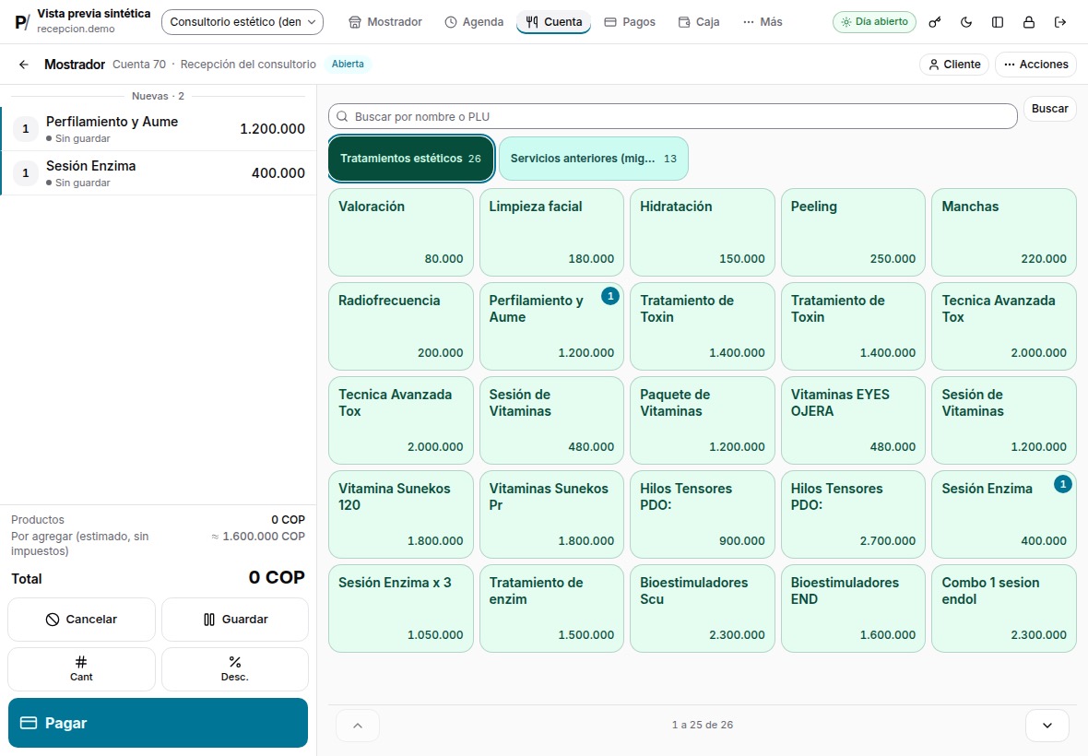Click the Buscar por nombre o PLU field
The width and height of the screenshot is (1088, 756).
[x=673, y=116]
